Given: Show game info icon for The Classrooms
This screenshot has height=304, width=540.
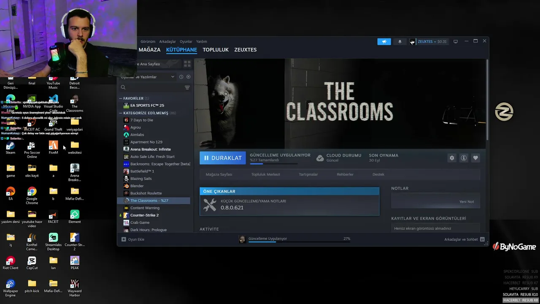Looking at the screenshot, I should [464, 158].
